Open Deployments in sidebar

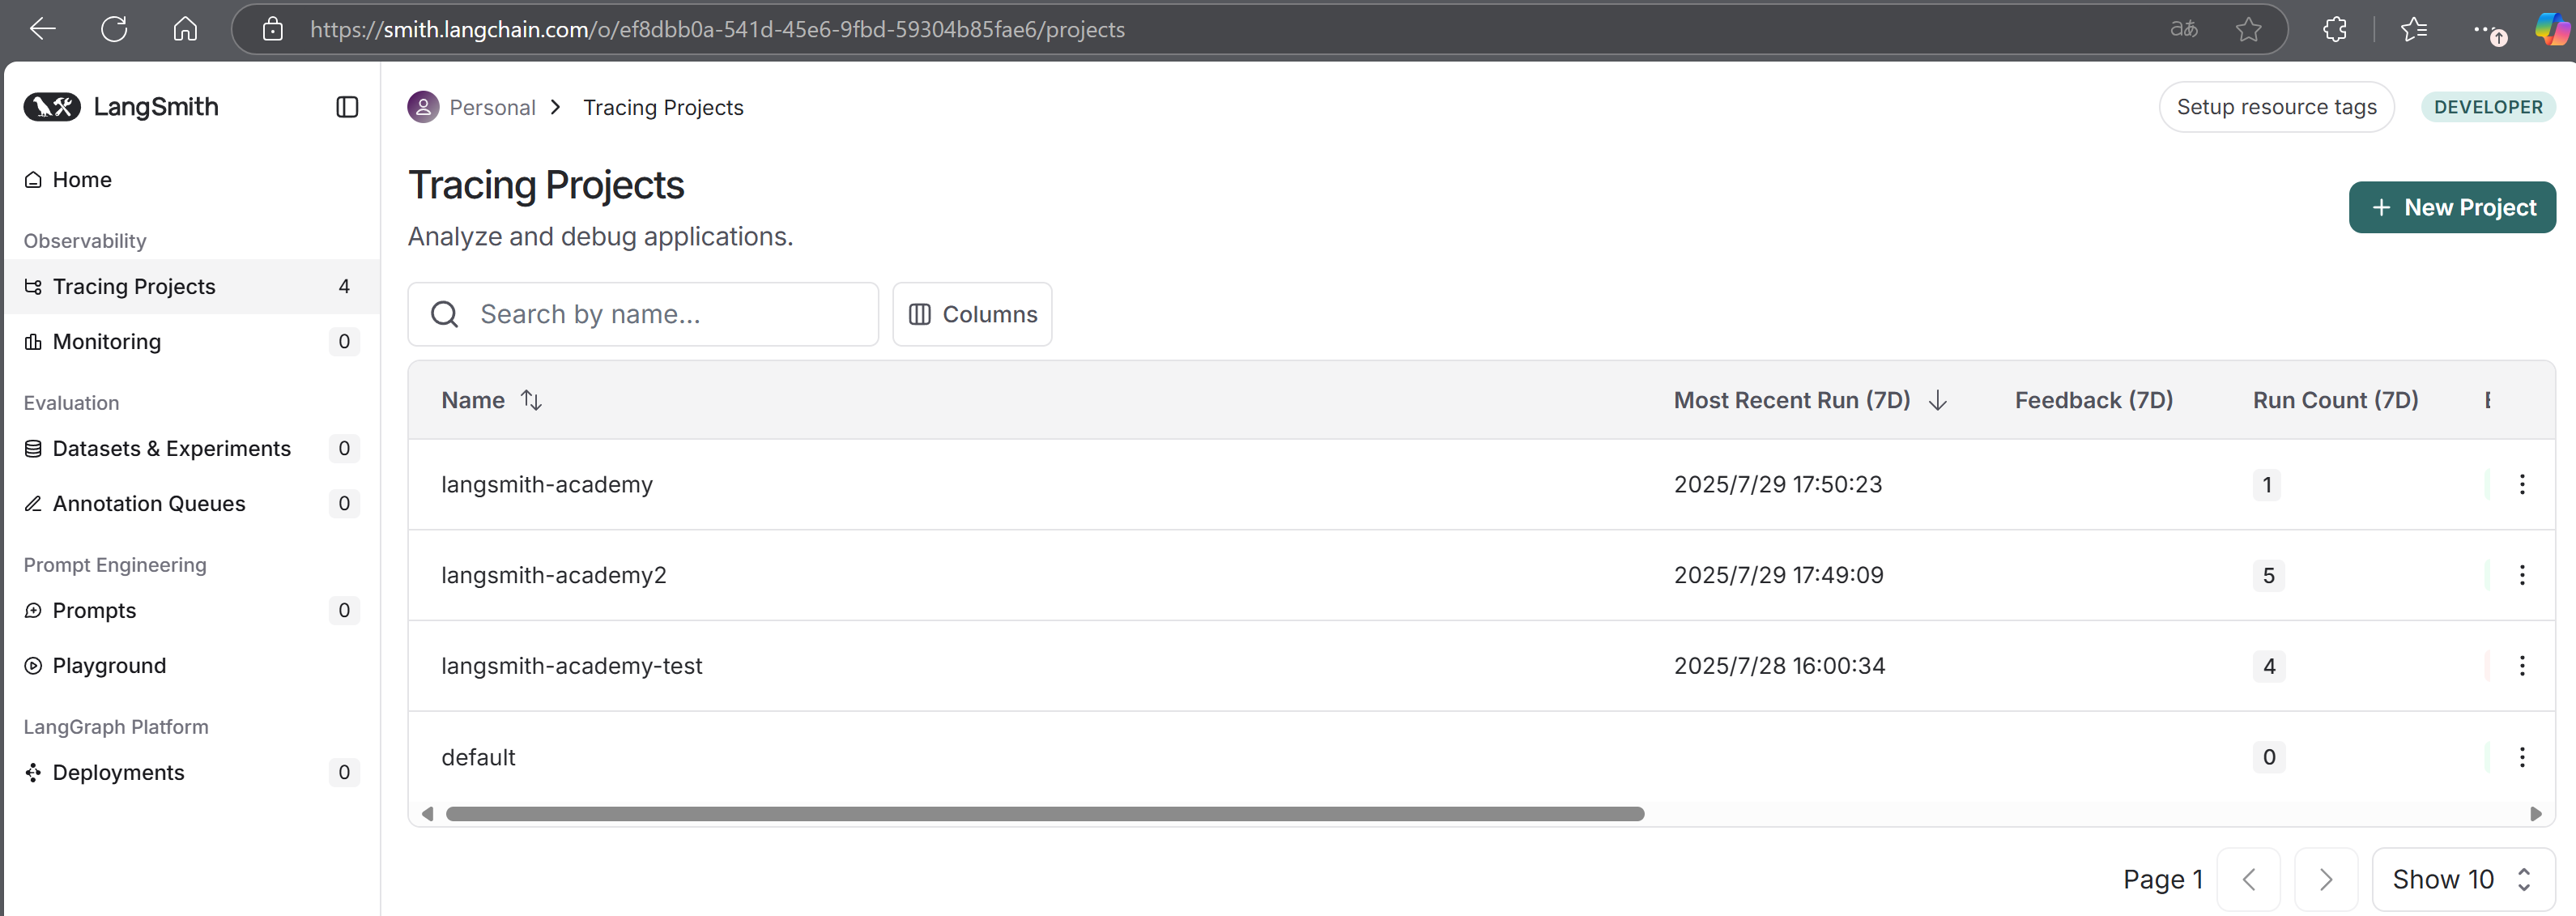[191, 773]
